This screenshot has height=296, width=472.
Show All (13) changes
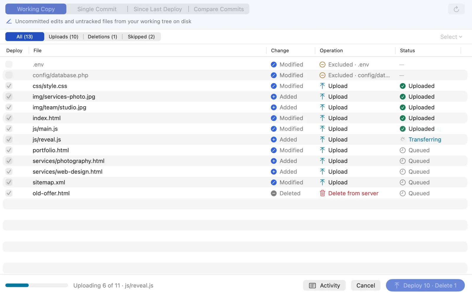pyautogui.click(x=25, y=37)
